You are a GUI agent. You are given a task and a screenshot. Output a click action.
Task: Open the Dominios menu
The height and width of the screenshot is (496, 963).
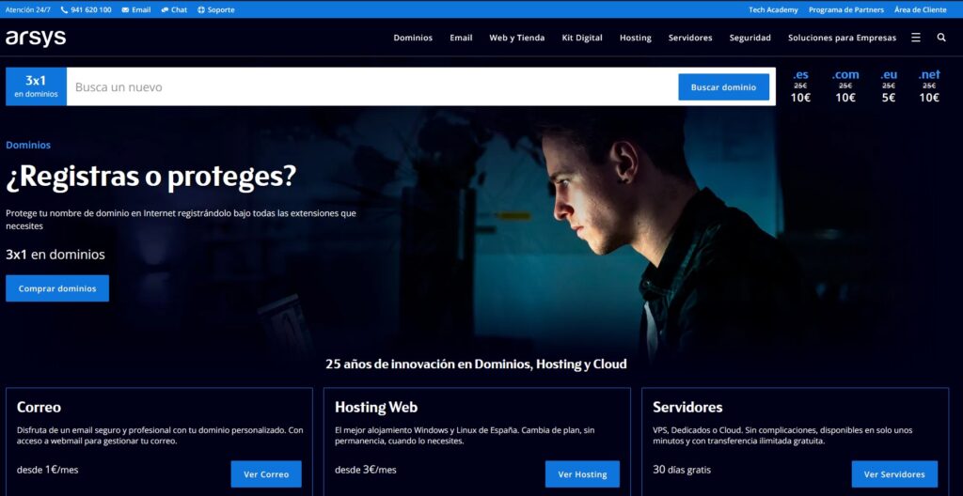click(413, 38)
